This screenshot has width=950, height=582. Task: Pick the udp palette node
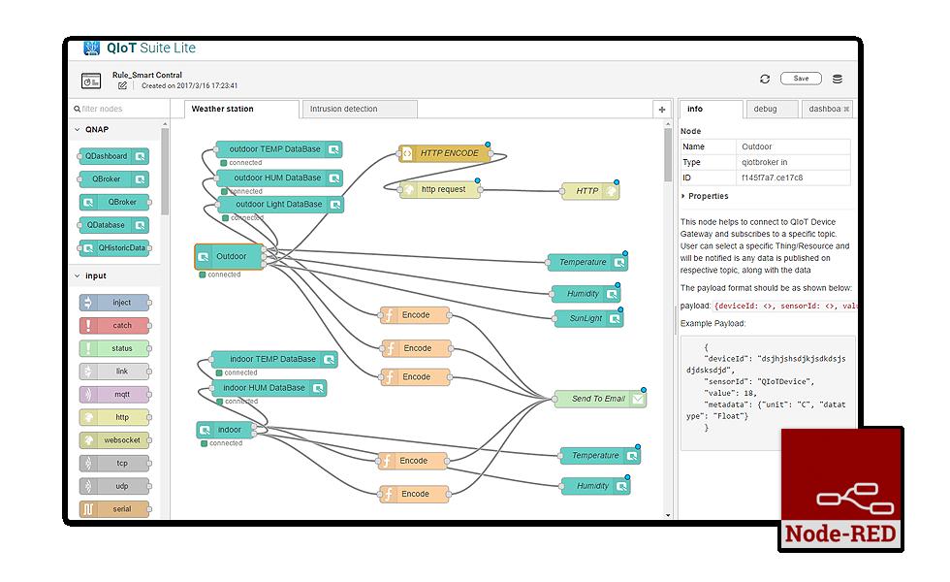click(114, 486)
